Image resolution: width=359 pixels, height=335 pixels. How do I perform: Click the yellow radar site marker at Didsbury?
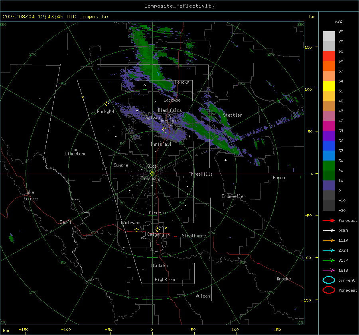[152, 174]
